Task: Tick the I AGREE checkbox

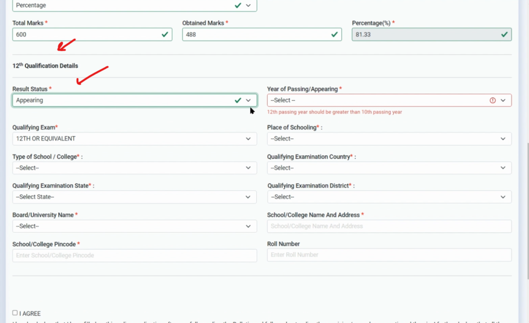Action: click(x=15, y=313)
